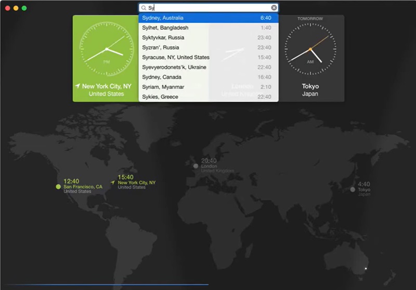Clear the search field with the X icon
416x290 pixels.
(x=274, y=8)
